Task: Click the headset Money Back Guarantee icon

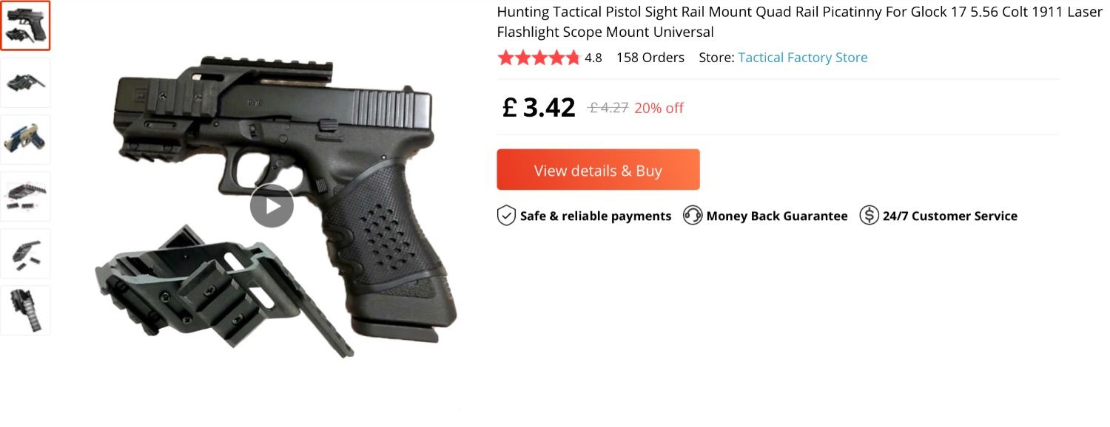Action: pos(693,216)
